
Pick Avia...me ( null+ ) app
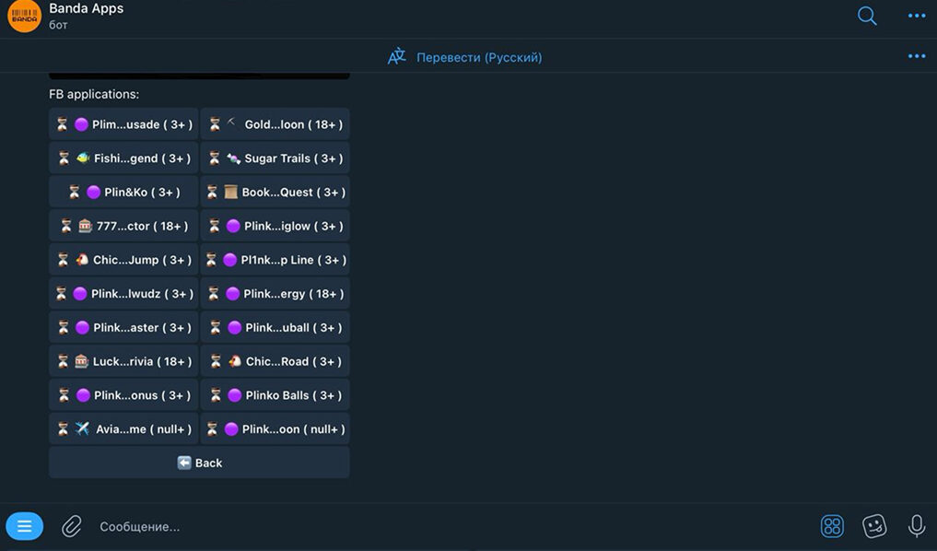123,429
